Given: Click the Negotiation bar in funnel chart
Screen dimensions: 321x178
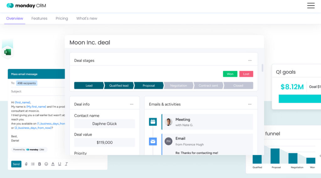Looking at the screenshot, I should coord(293,158).
